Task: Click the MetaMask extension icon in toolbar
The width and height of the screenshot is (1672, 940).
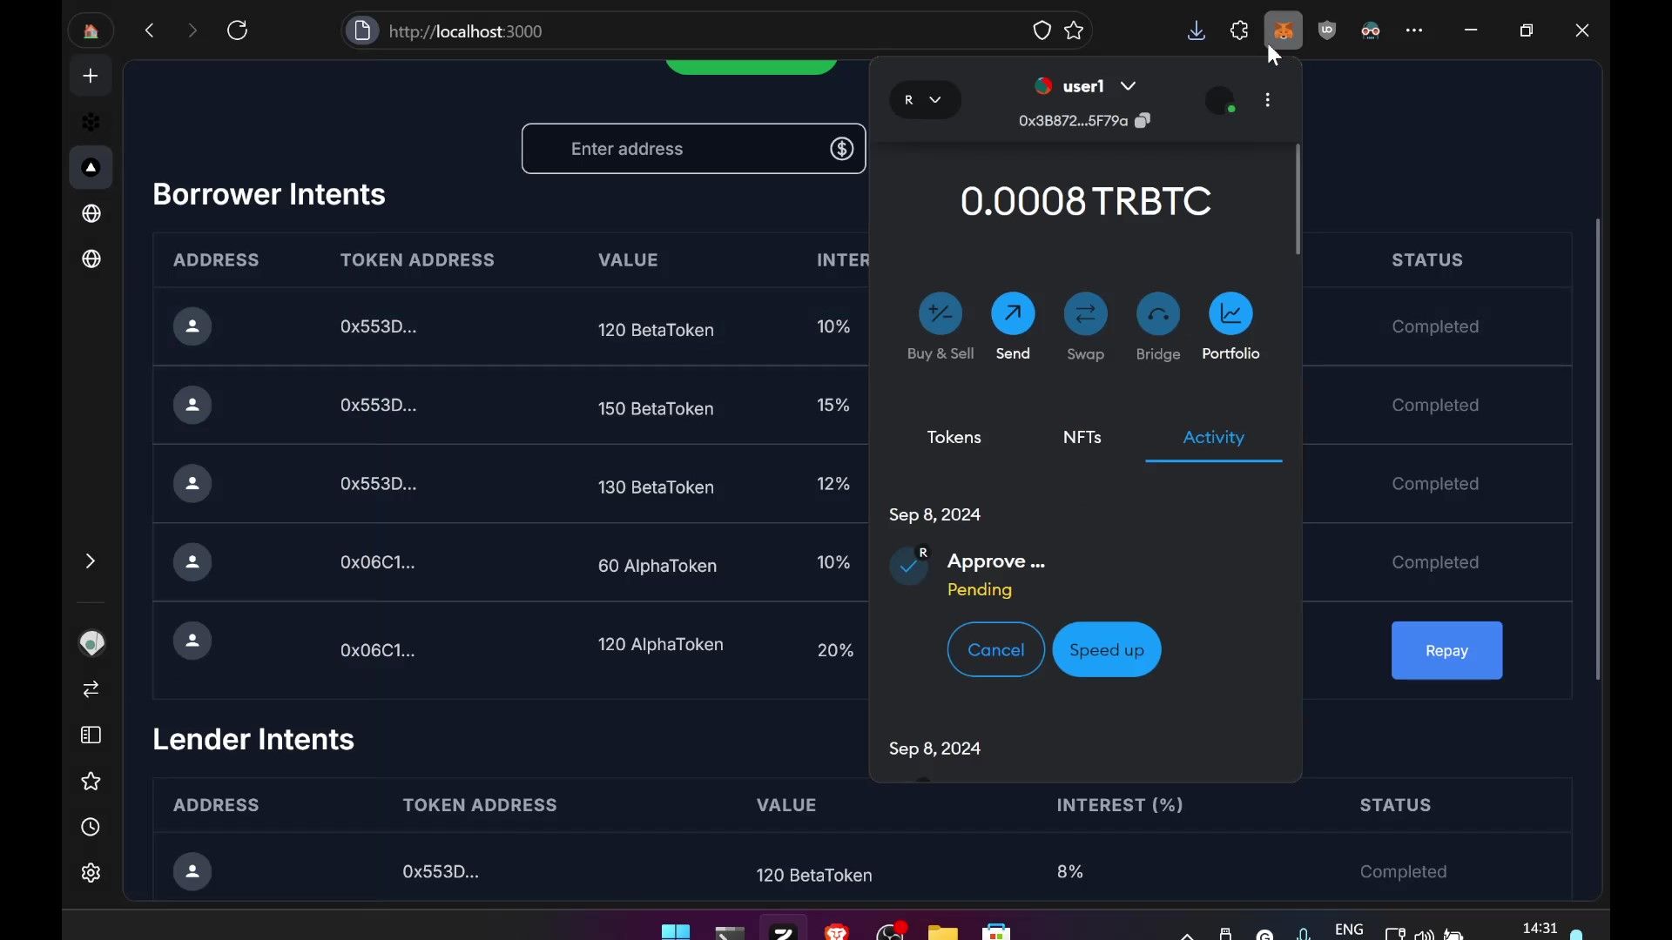Action: (x=1283, y=31)
